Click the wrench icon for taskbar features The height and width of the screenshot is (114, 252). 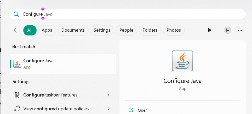tap(17, 95)
